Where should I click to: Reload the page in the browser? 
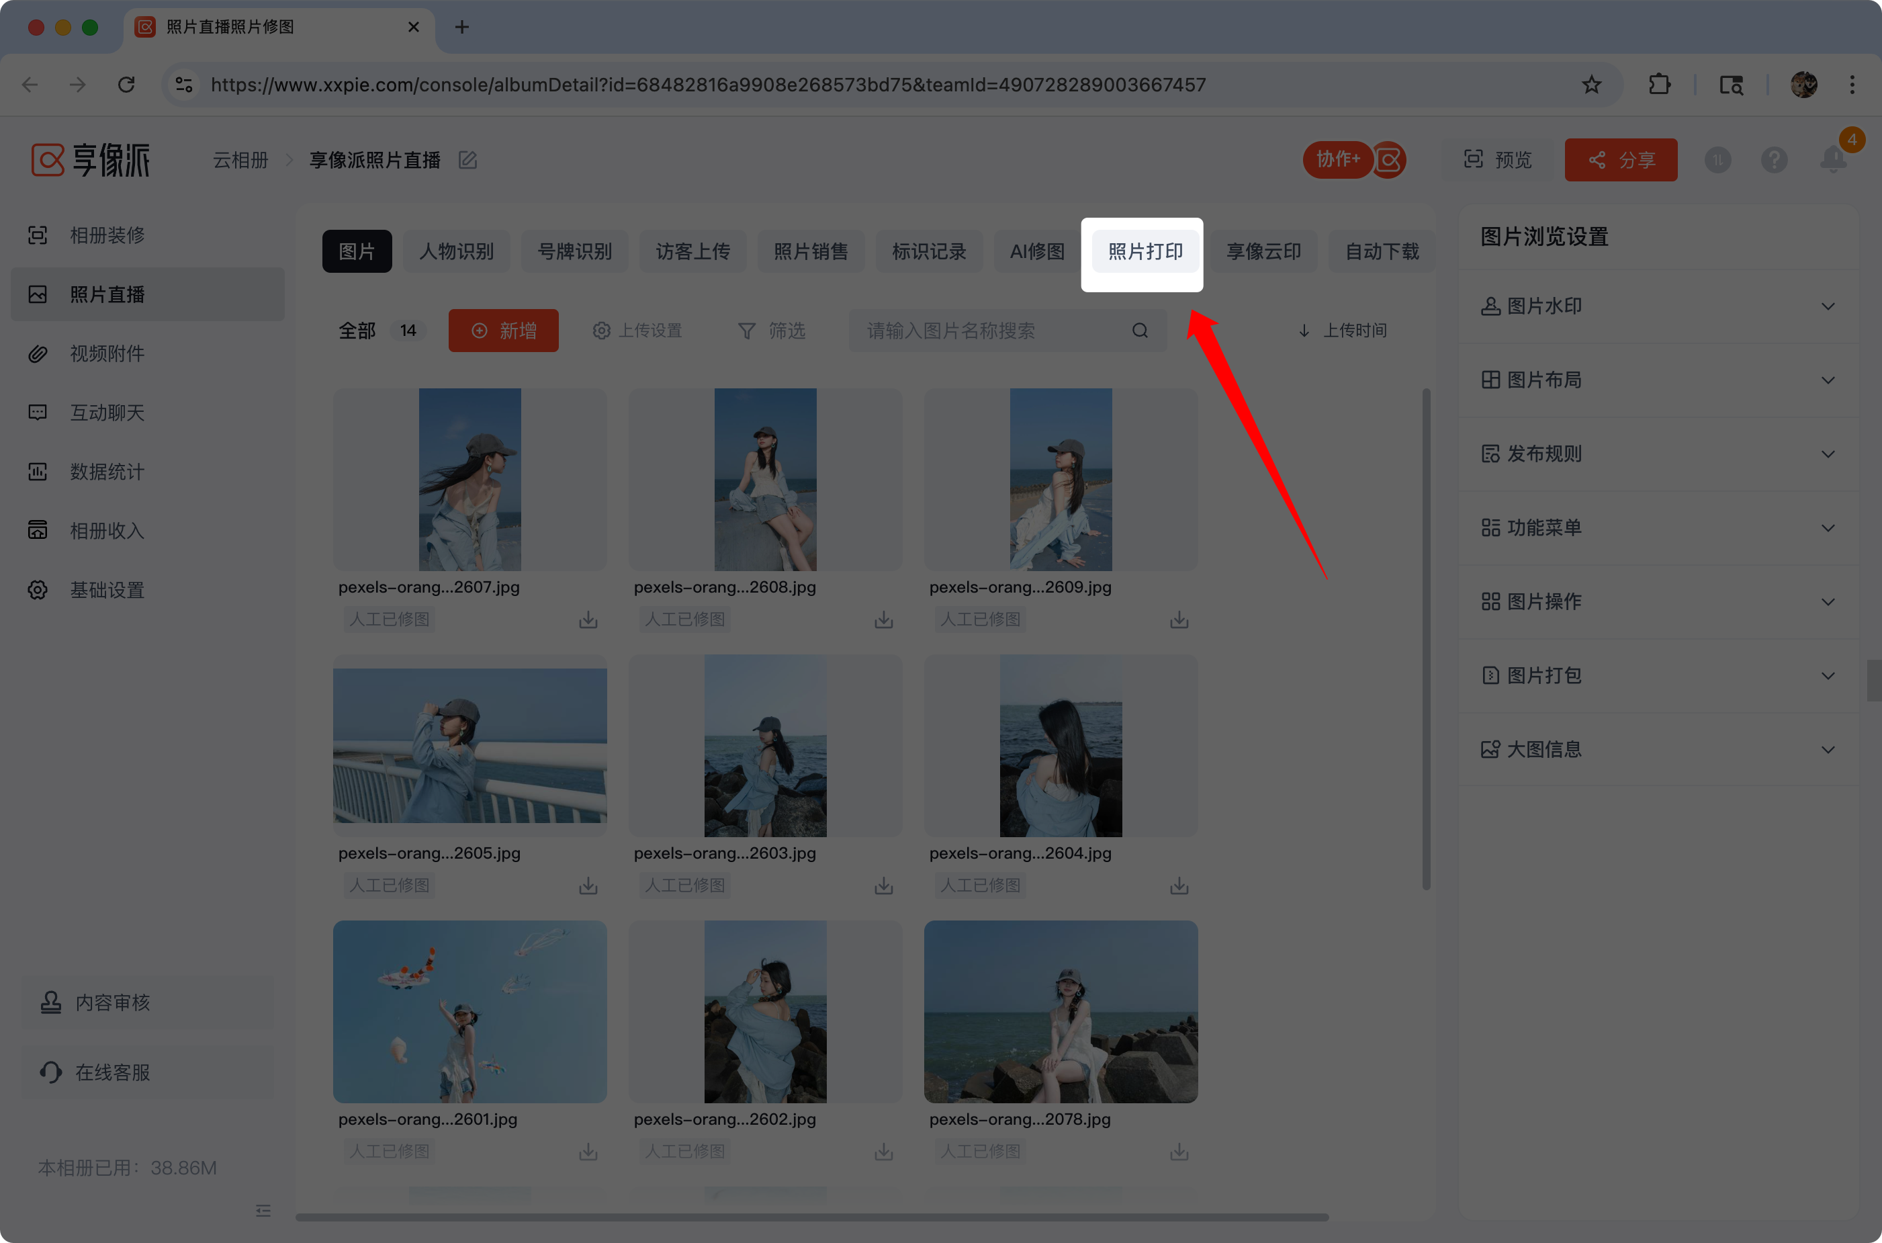[x=126, y=85]
